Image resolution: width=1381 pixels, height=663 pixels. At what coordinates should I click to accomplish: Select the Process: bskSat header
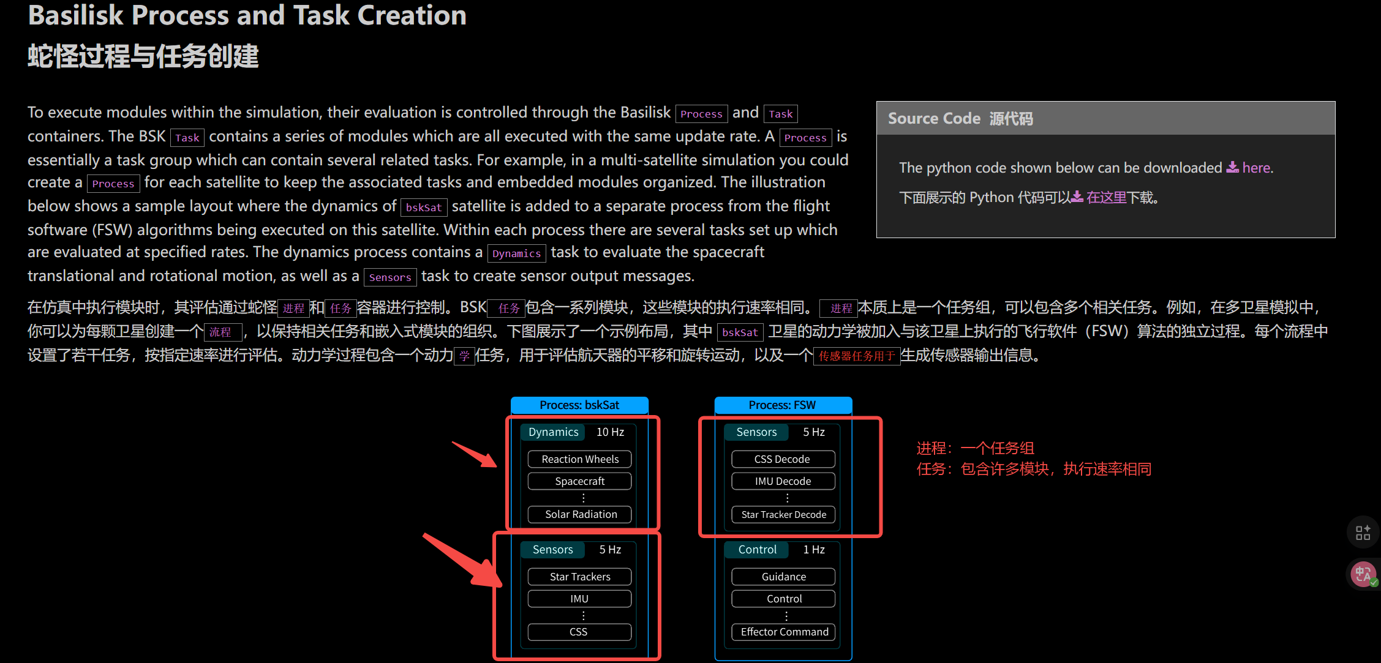[x=579, y=405]
